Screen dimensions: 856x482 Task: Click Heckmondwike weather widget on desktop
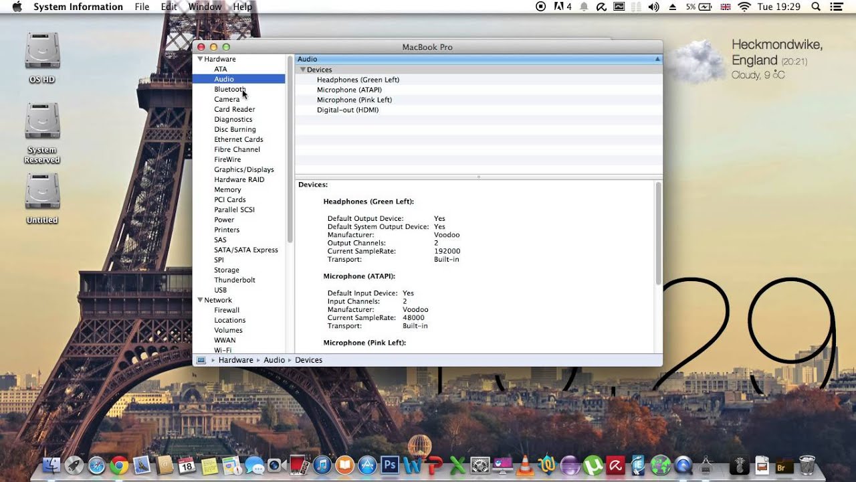click(748, 59)
